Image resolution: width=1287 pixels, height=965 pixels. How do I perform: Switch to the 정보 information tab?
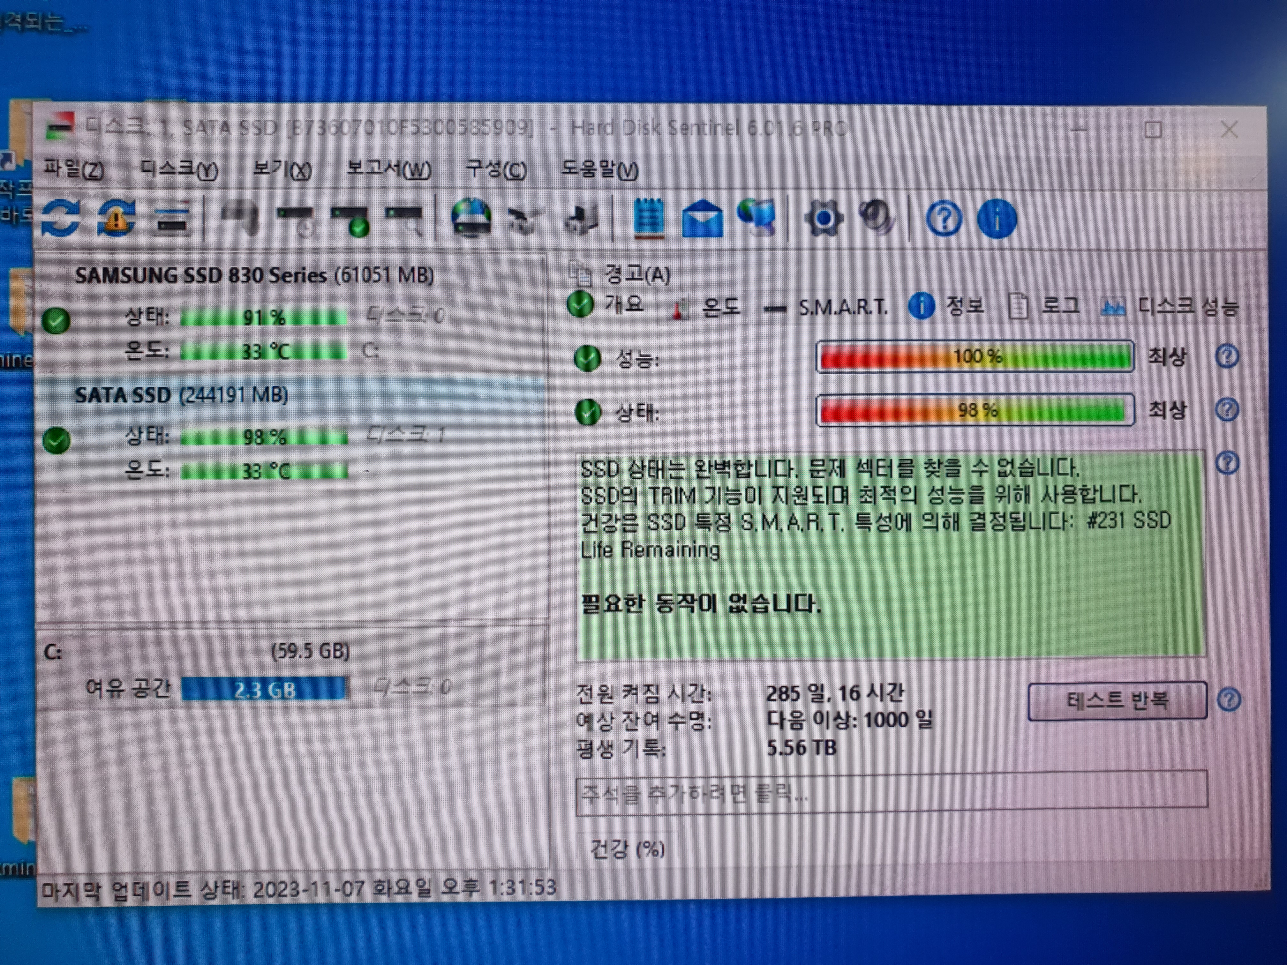point(947,306)
